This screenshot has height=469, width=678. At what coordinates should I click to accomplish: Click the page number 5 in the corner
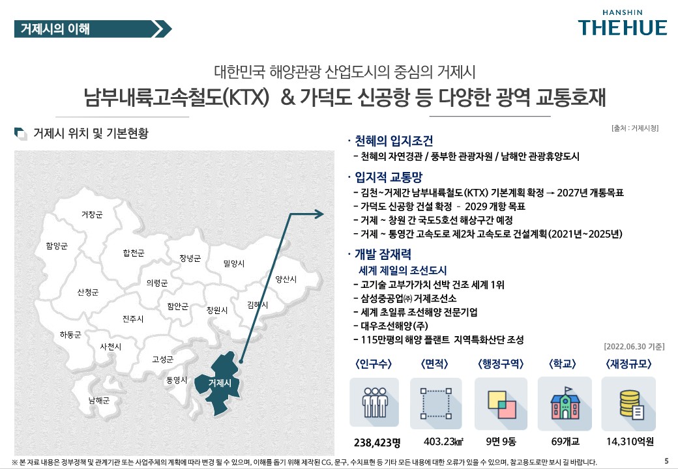[666, 459]
